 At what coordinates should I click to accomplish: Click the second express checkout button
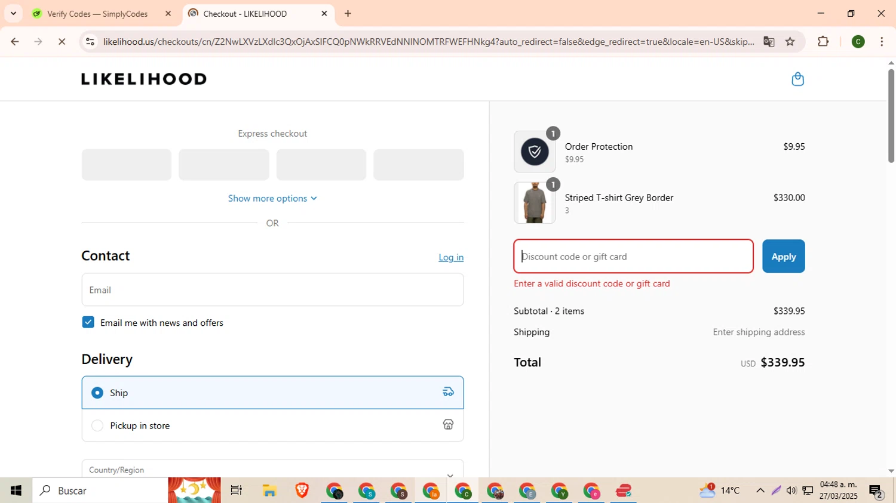(x=224, y=165)
